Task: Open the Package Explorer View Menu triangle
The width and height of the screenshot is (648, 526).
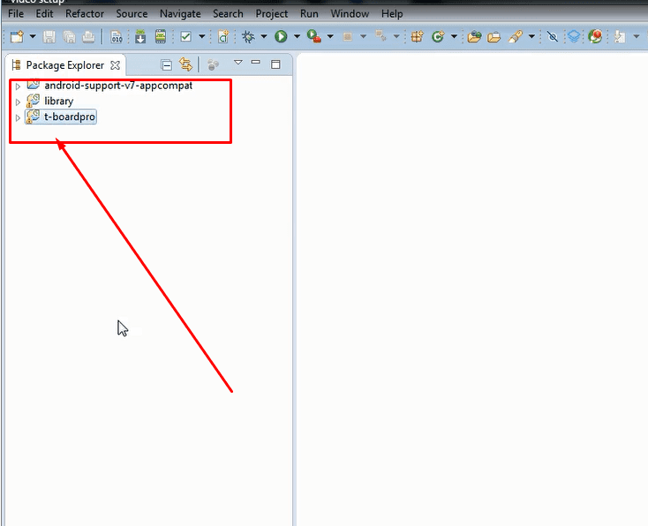Action: coord(238,63)
